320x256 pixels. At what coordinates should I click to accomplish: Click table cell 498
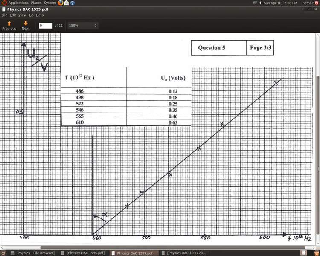[x=80, y=97]
